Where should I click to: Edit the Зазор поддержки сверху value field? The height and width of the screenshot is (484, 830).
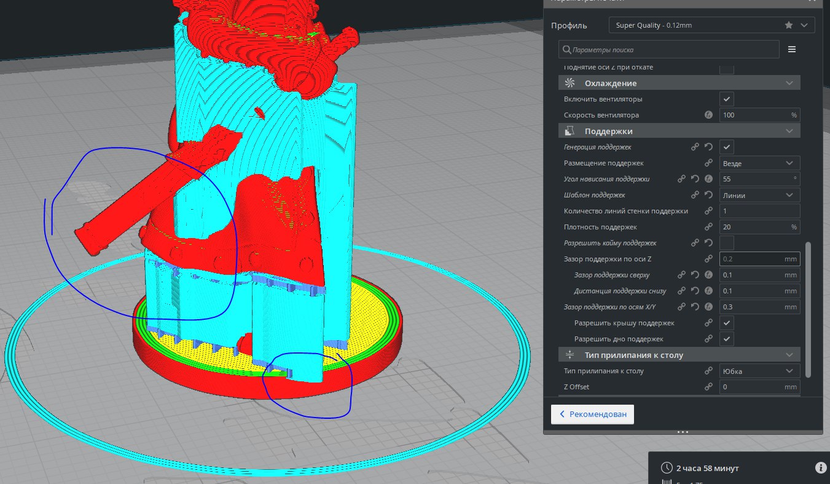pyautogui.click(x=760, y=275)
